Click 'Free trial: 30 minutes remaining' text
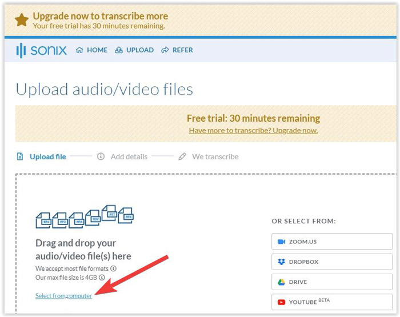Viewport: 400px width, 317px height. (253, 118)
